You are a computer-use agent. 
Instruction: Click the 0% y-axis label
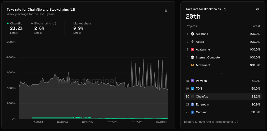click(x=14, y=119)
